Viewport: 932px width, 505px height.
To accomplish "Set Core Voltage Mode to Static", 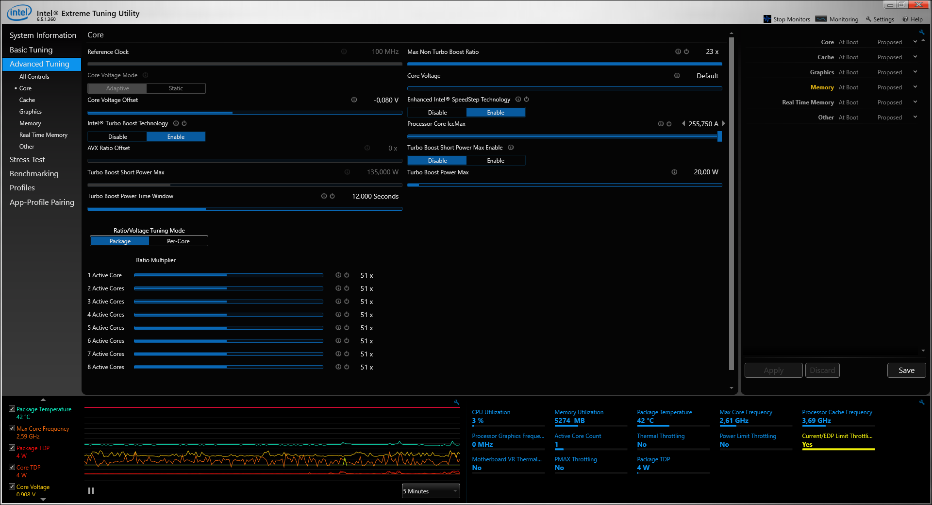I will 176,88.
